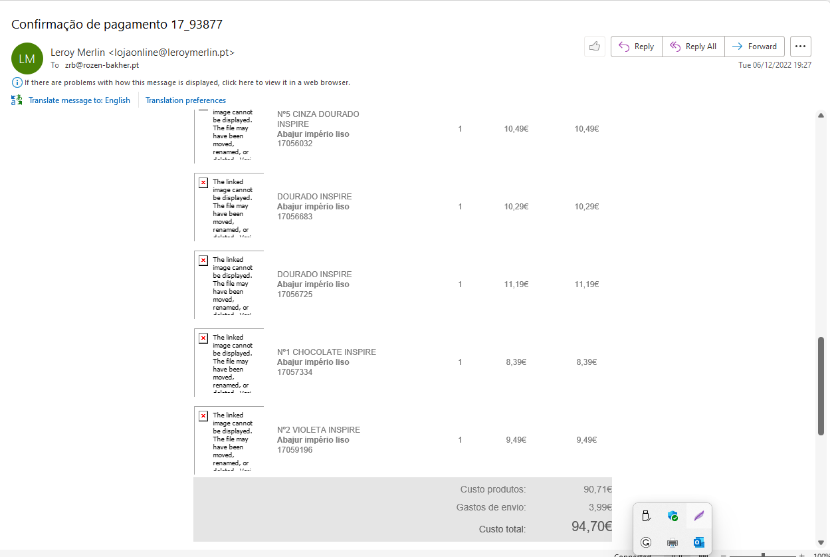Click unit price 11,19€
This screenshot has width=830, height=557.
pos(516,284)
